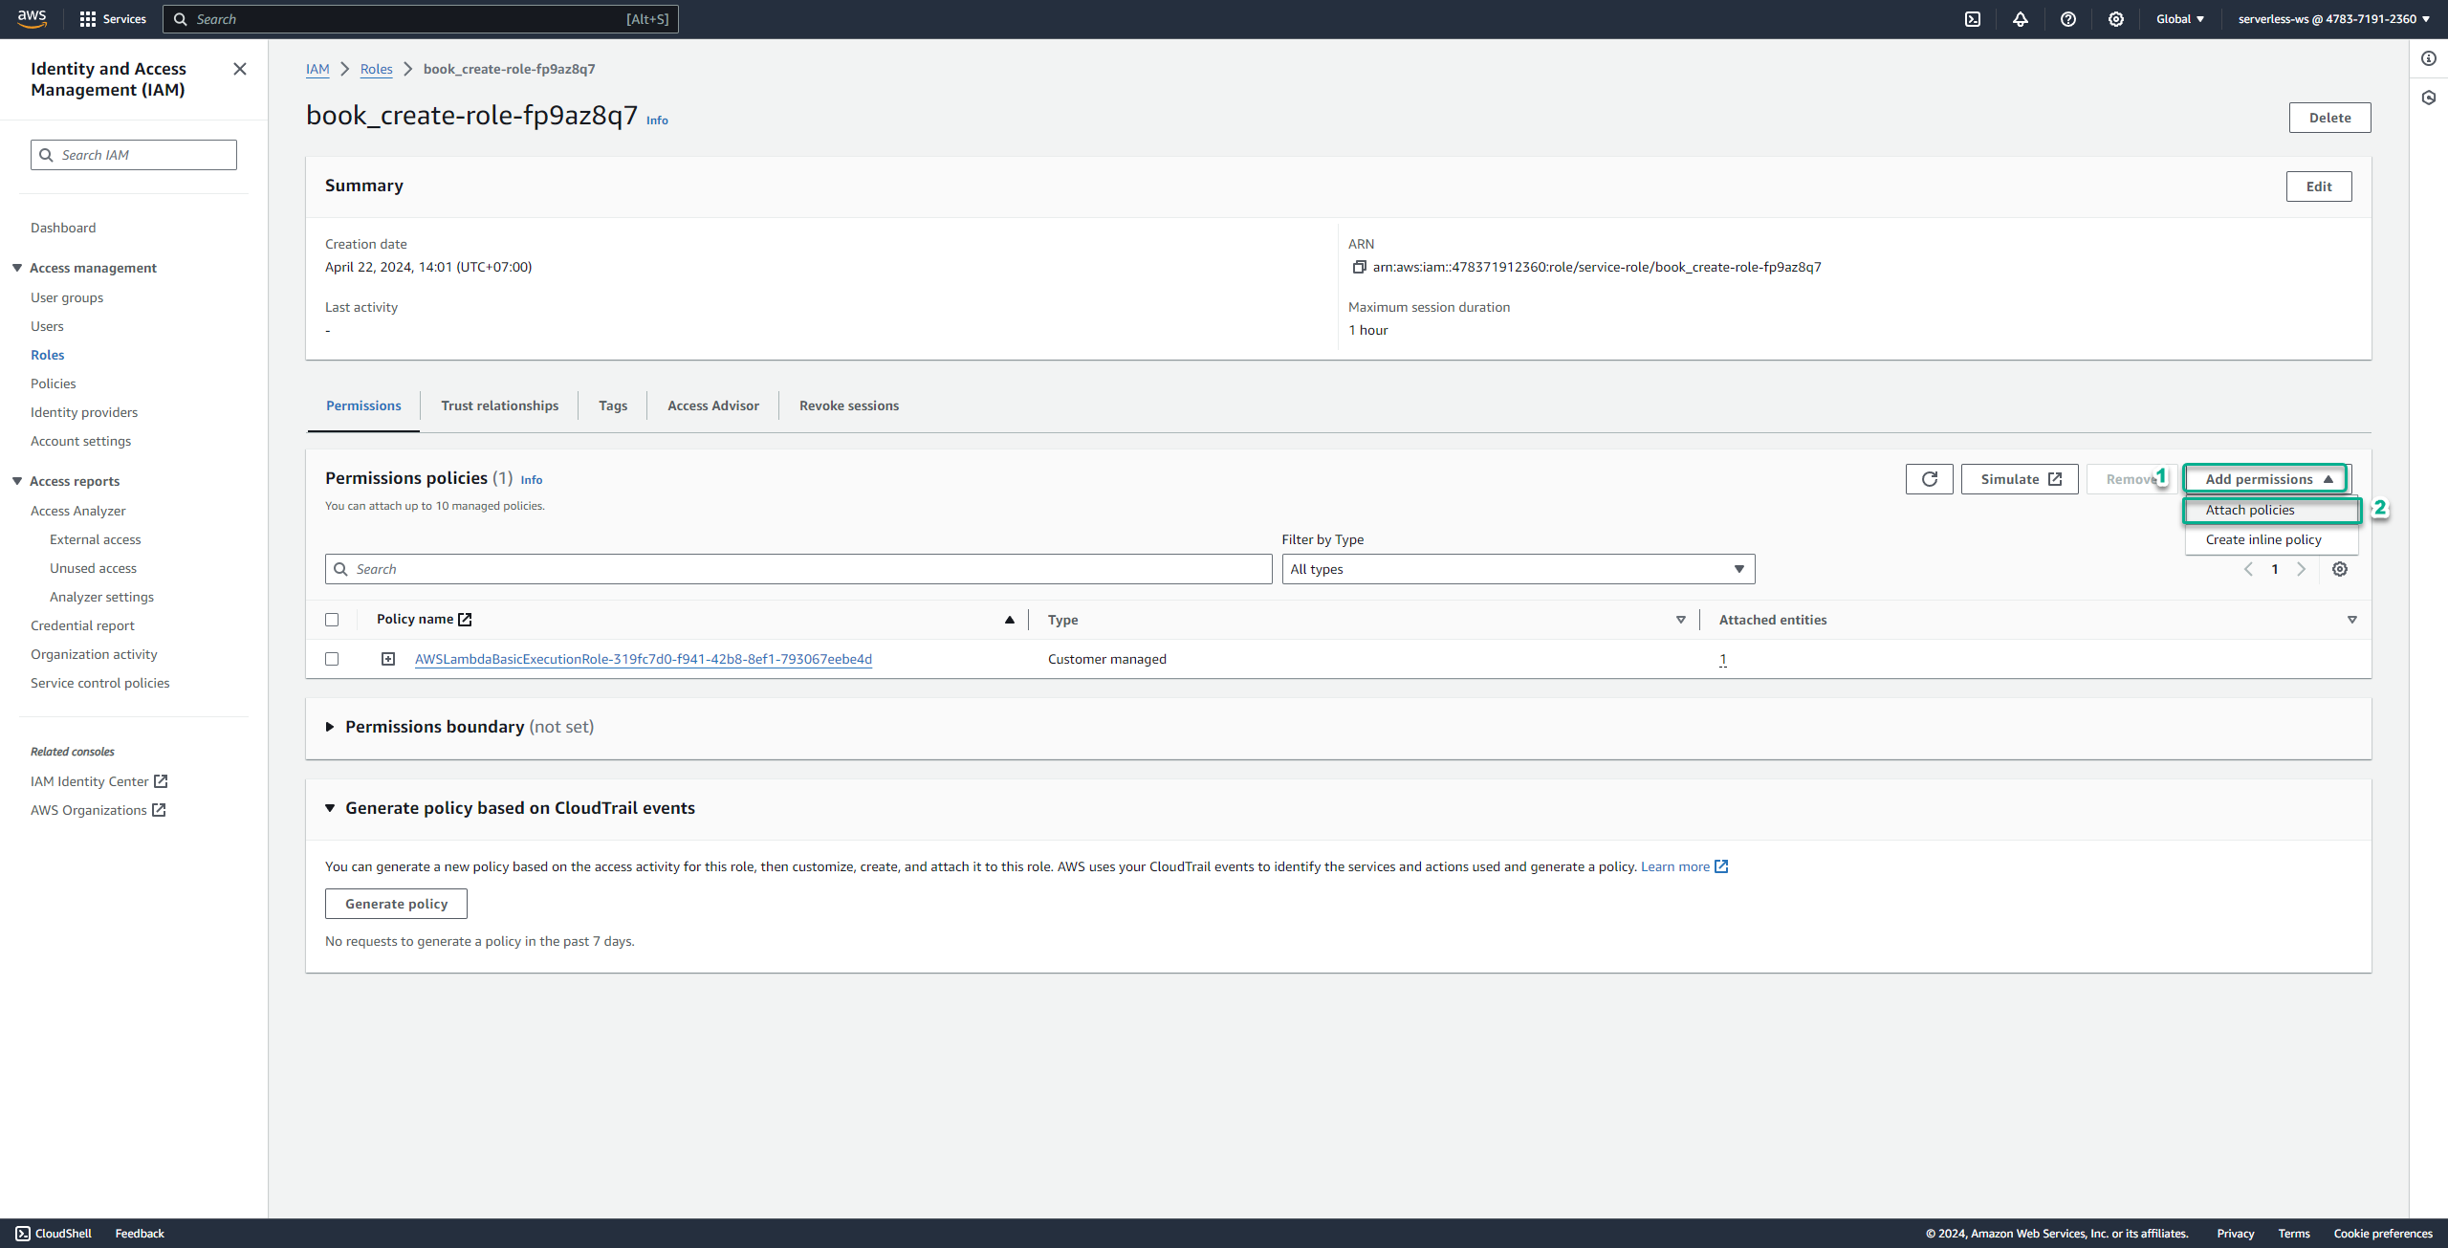Collapse the Access management section

(17, 268)
